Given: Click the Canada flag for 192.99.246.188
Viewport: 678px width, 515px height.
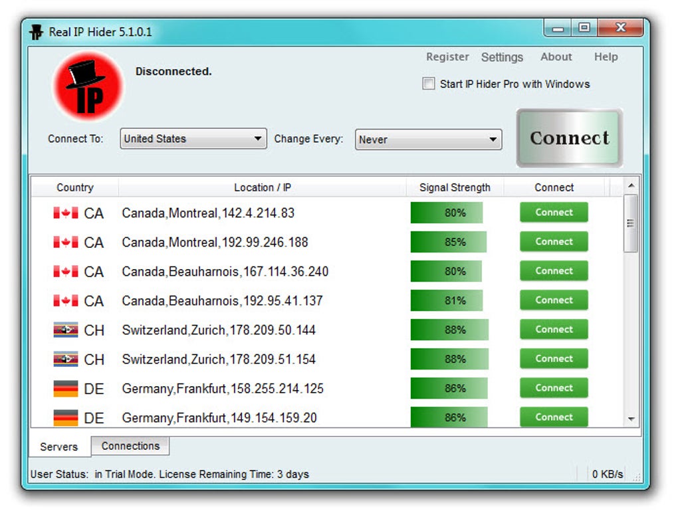Looking at the screenshot, I should 66,242.
